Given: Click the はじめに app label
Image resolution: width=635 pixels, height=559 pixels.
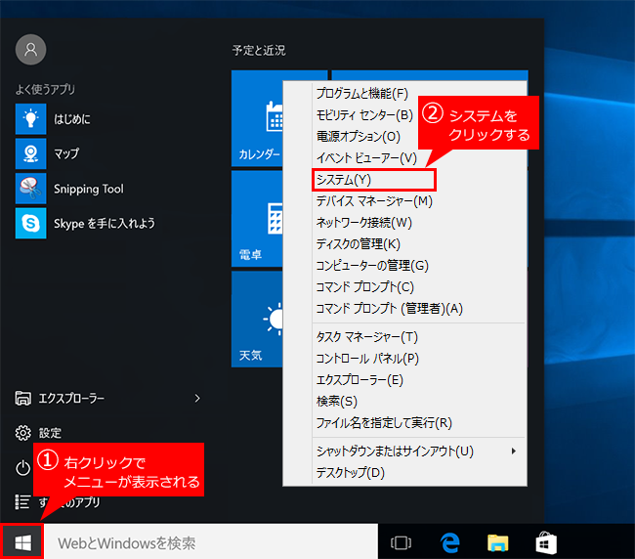Looking at the screenshot, I should click(x=72, y=119).
